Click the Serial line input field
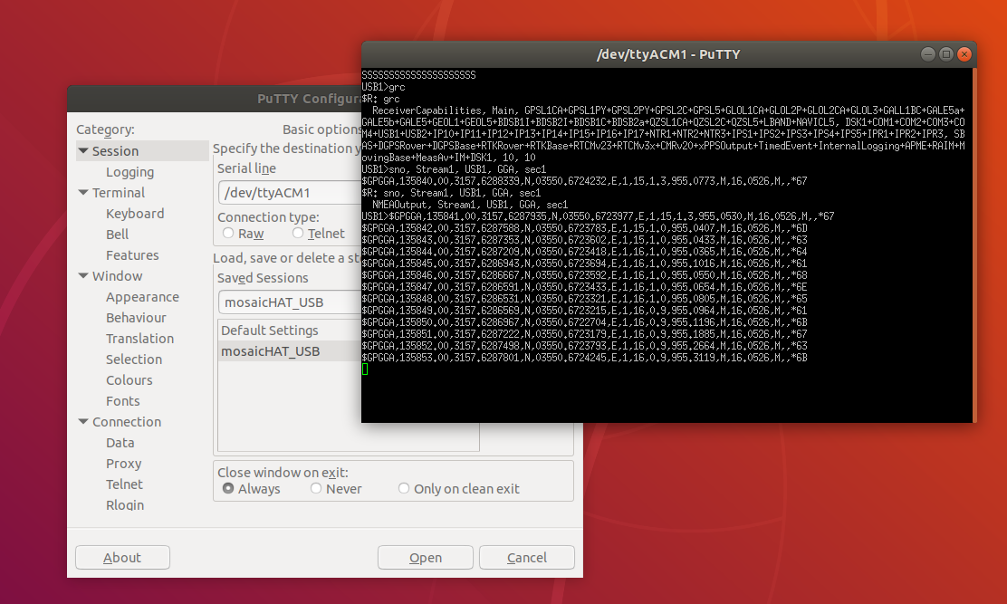 coord(291,193)
